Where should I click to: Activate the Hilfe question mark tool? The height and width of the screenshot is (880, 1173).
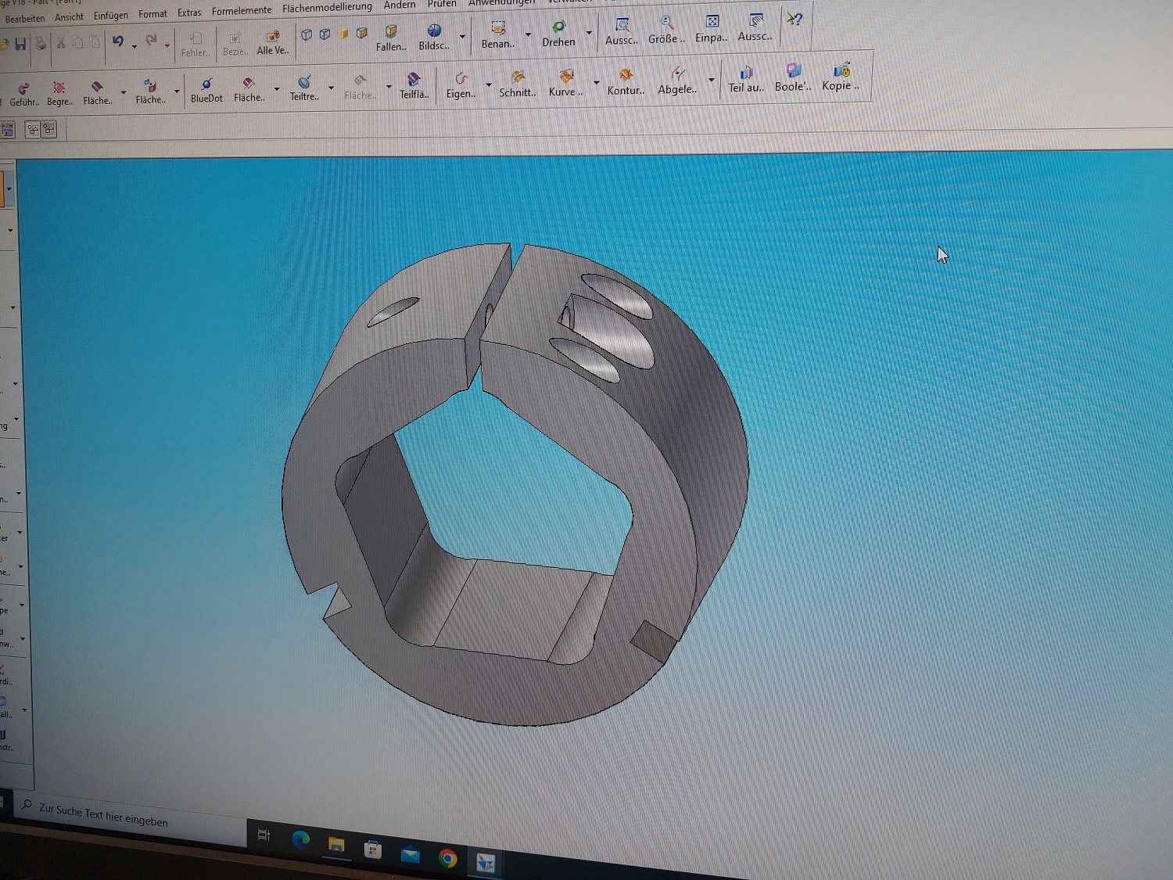tap(795, 20)
